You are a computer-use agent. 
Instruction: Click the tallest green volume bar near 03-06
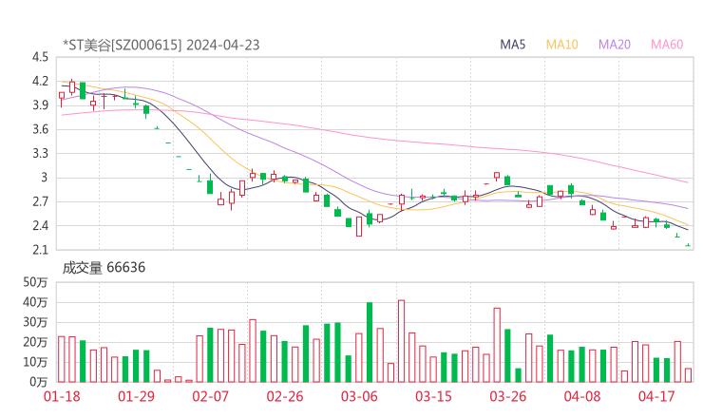click(x=370, y=342)
